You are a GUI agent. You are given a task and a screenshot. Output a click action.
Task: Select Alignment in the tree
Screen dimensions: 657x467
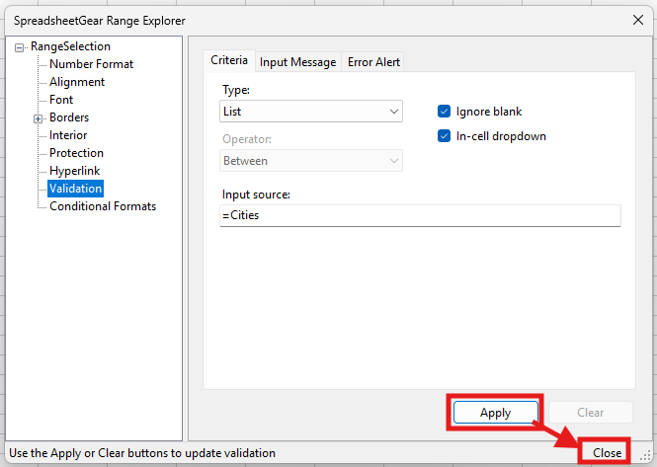[77, 82]
